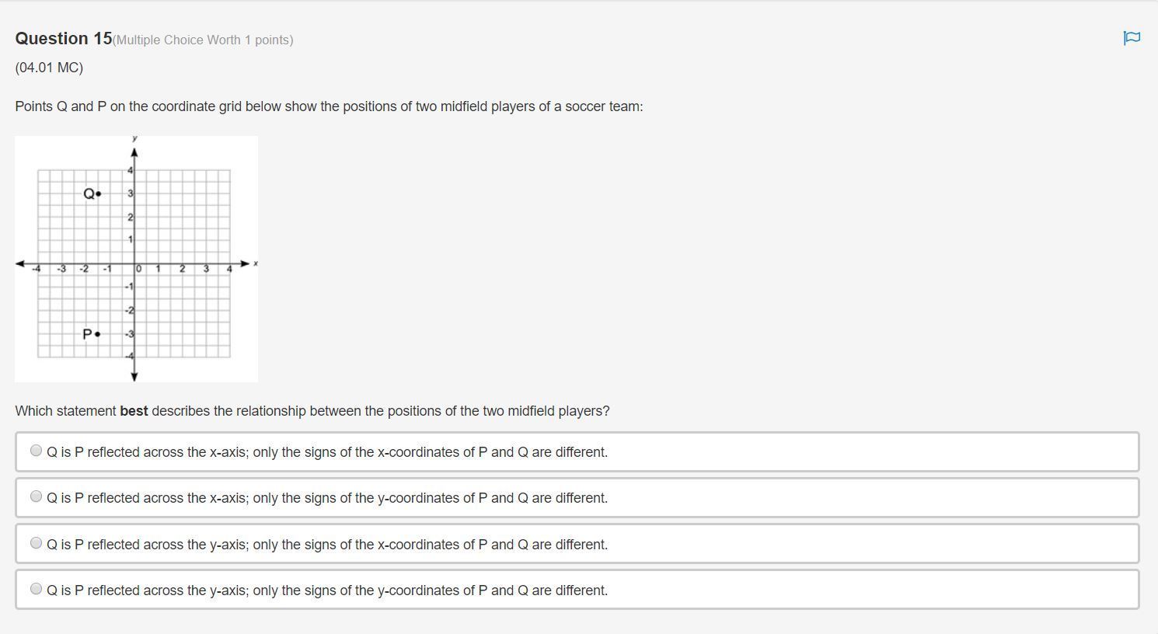Screen dimensions: 1158x634
Task: Click the number 4 label on the x-axis
Action: click(x=229, y=269)
